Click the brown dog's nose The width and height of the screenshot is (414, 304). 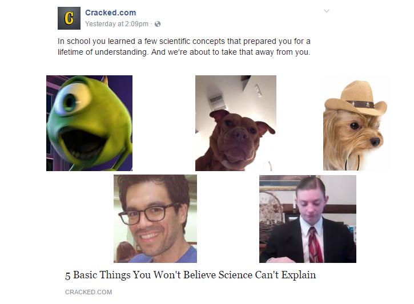[x=240, y=135]
